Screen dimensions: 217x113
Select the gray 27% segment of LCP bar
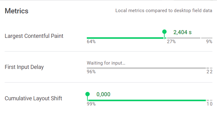point(184,38)
